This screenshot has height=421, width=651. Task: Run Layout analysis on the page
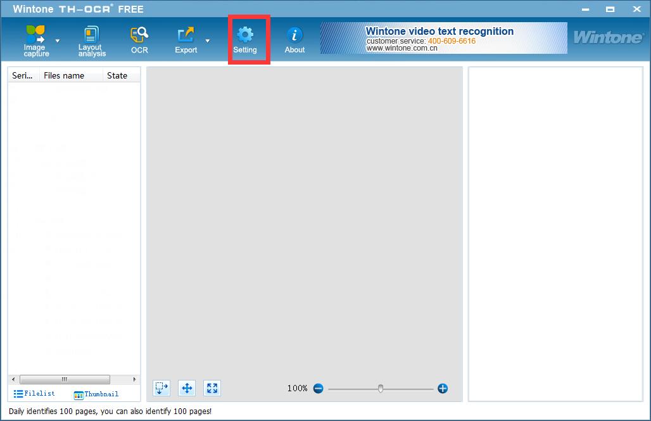(x=92, y=41)
